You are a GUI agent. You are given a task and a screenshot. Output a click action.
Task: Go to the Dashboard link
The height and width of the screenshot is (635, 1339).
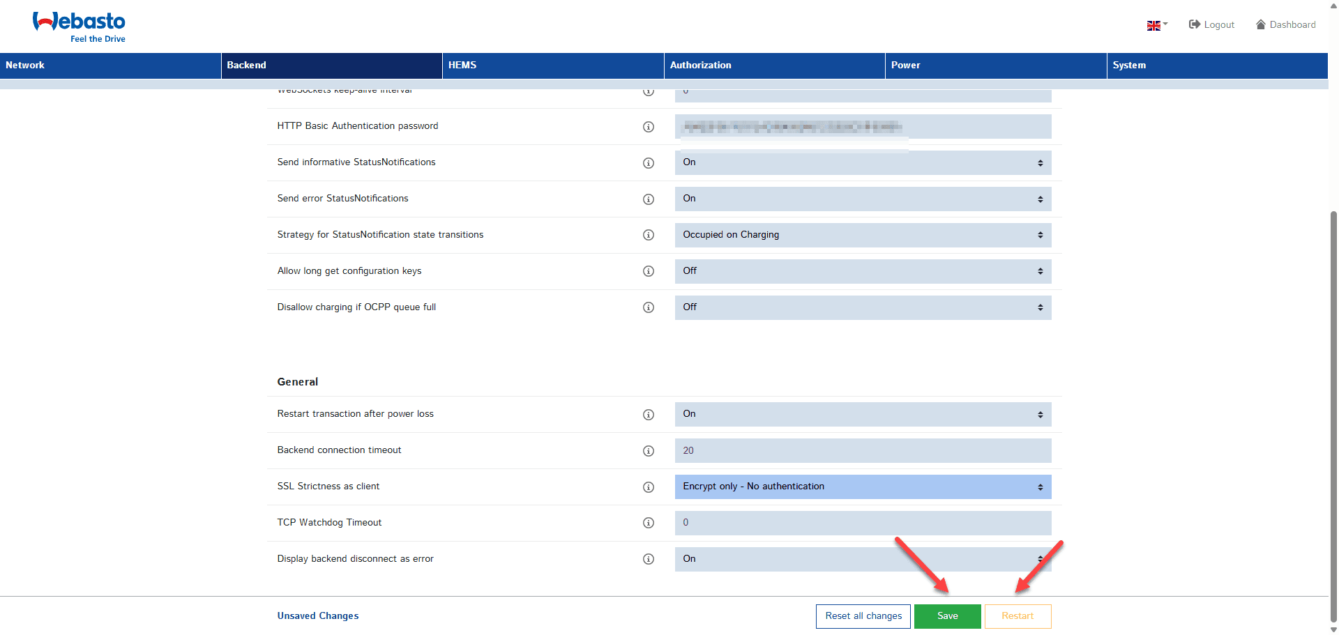(1286, 25)
